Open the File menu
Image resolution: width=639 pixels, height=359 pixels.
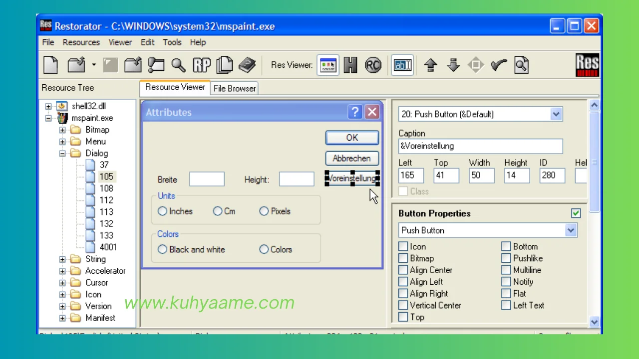(x=48, y=42)
